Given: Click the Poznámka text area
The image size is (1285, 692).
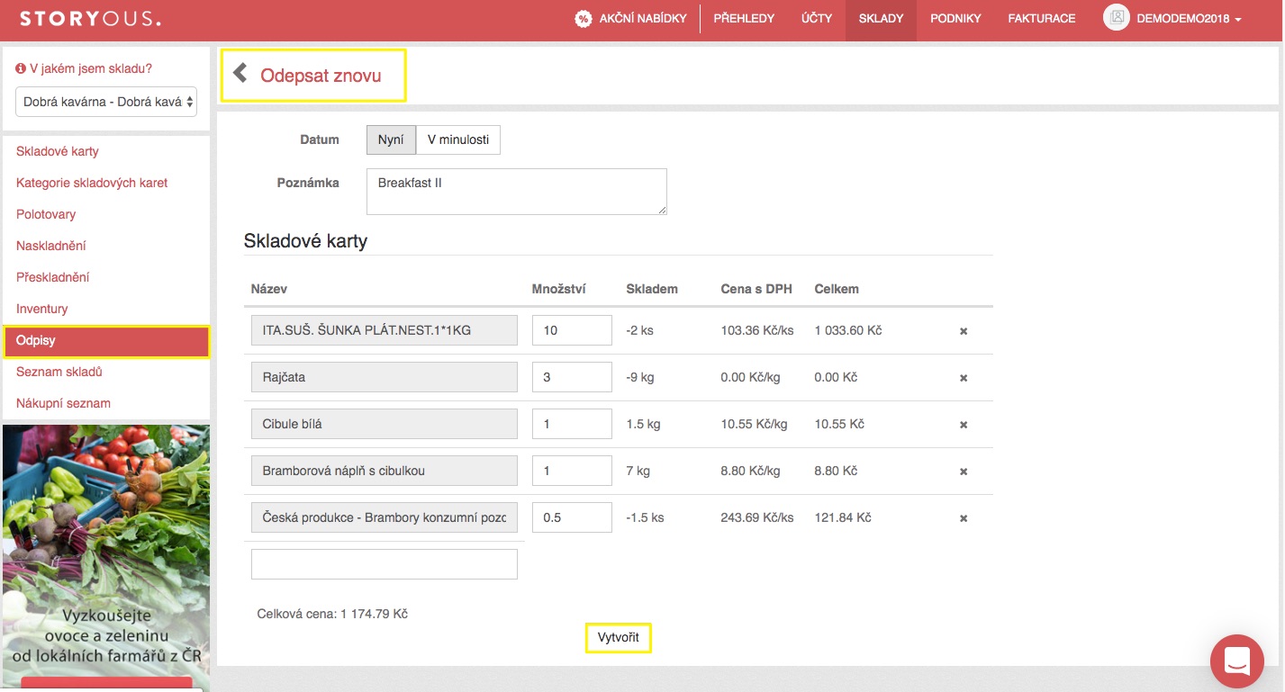Looking at the screenshot, I should click(x=517, y=192).
